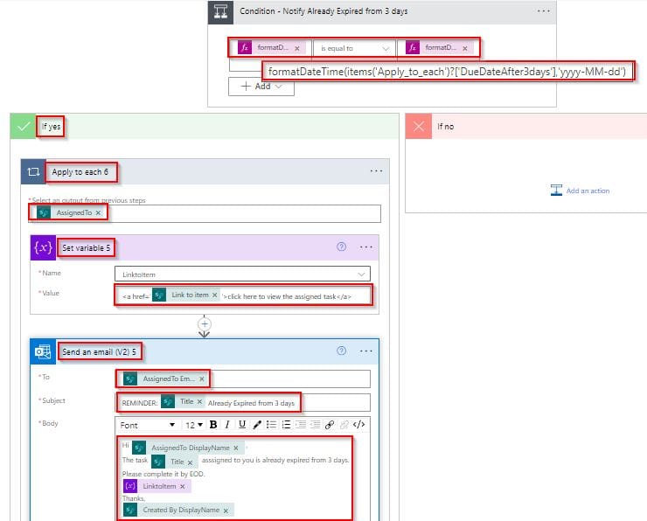Image resolution: width=647 pixels, height=521 pixels.
Task: Remove the Title token in the email body
Action: click(190, 462)
